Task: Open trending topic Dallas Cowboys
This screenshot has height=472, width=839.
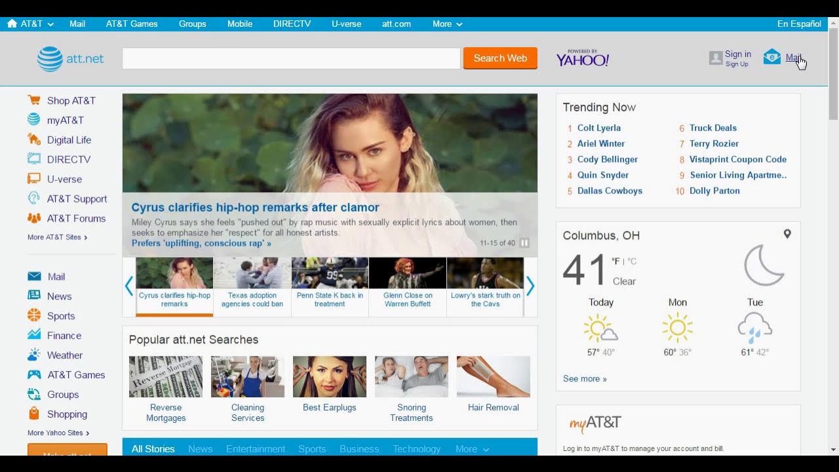Action: point(610,191)
